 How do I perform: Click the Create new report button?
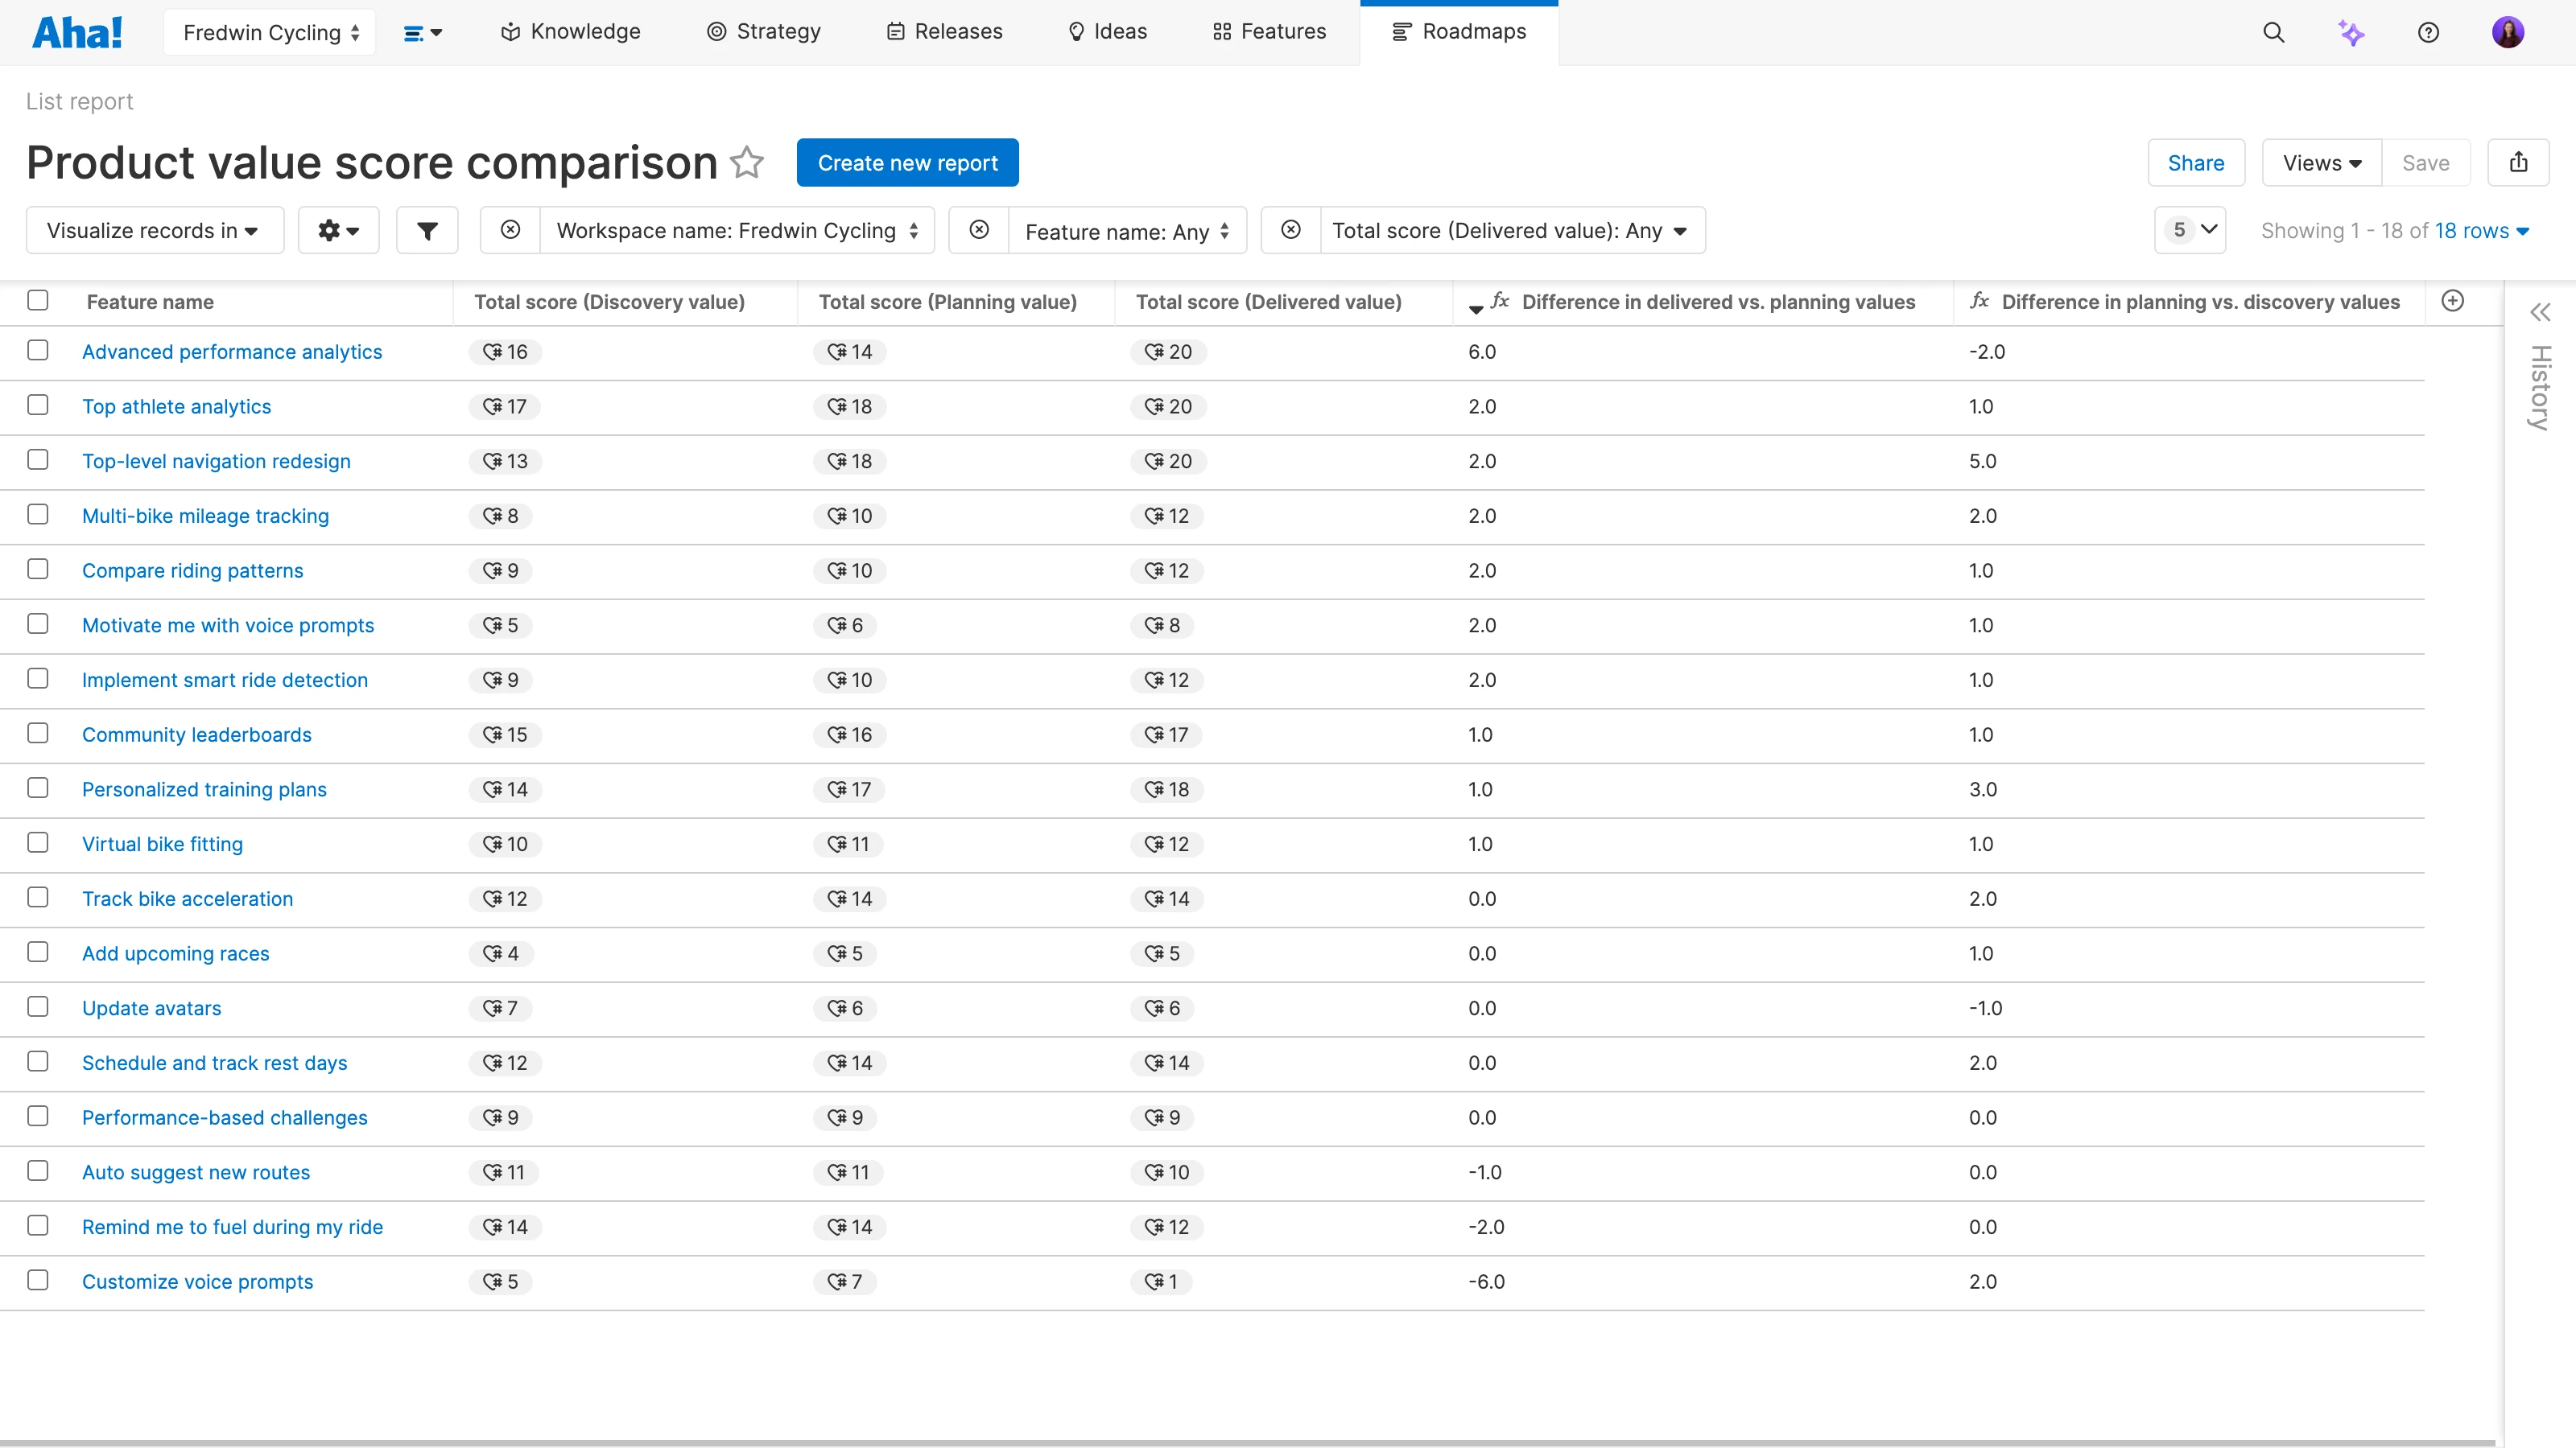click(x=907, y=162)
